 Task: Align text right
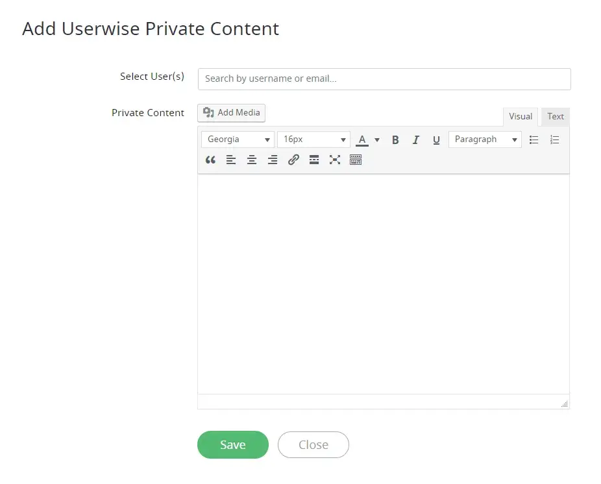[273, 160]
